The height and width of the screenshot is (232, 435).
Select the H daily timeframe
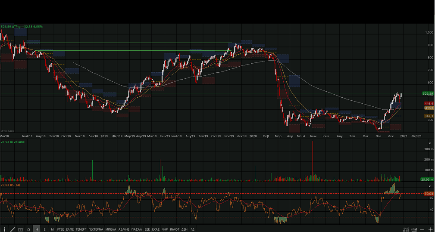tap(37, 229)
